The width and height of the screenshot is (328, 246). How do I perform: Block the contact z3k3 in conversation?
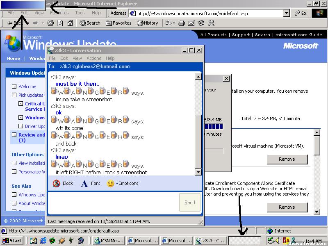click(x=63, y=183)
